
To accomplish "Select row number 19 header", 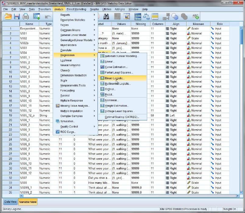I will (11, 115).
